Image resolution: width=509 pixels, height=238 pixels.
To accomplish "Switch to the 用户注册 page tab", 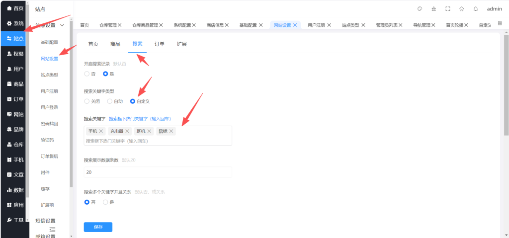I will pyautogui.click(x=316, y=25).
